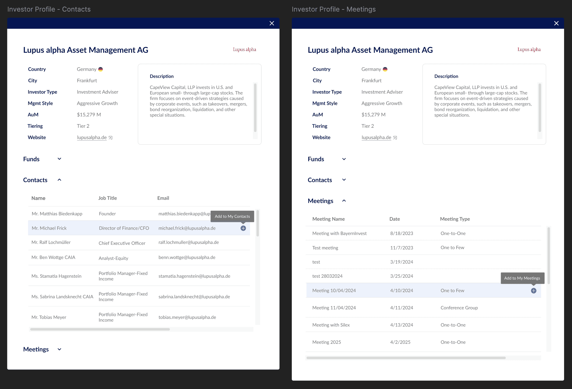Click Lupus alpha logo in Contacts window
The height and width of the screenshot is (389, 572).
click(x=244, y=49)
